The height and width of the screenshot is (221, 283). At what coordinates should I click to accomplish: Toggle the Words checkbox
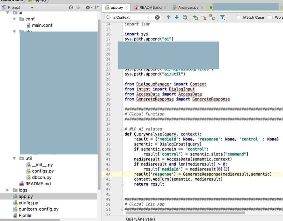[x=270, y=17]
